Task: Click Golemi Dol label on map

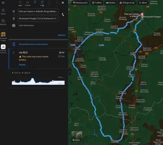Action: [141, 101]
